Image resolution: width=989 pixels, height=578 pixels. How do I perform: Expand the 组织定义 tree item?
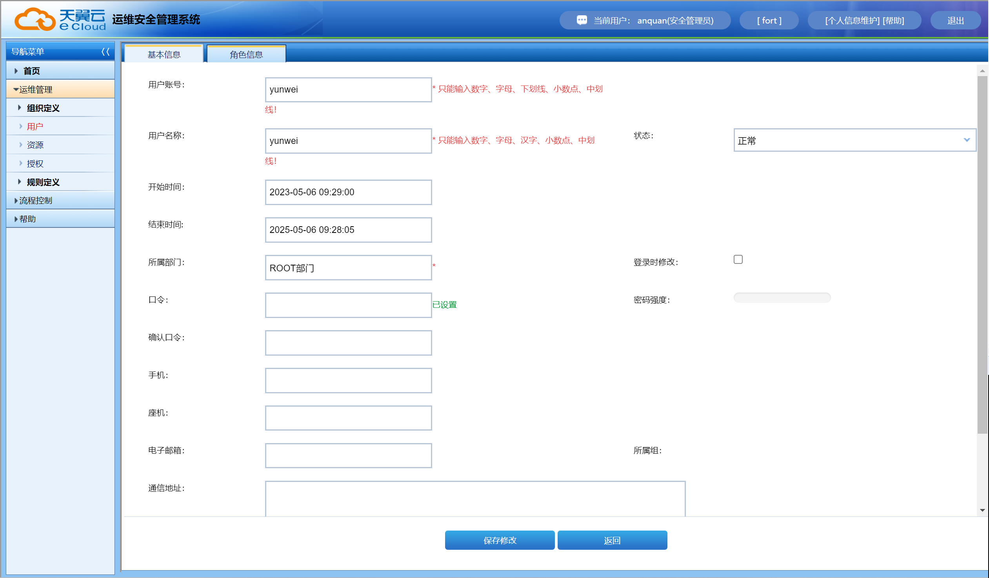[x=43, y=108]
